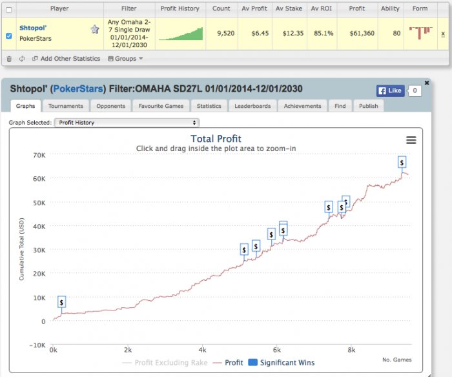Open the Graph Selected dropdown

pyautogui.click(x=126, y=122)
